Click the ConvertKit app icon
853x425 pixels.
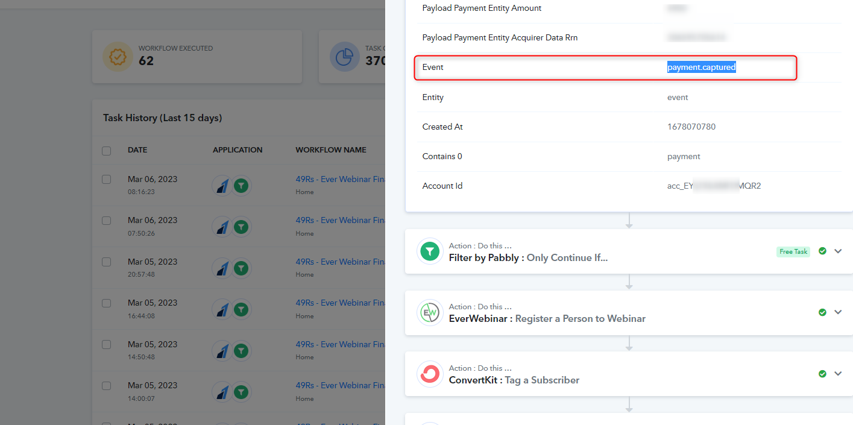tap(430, 374)
